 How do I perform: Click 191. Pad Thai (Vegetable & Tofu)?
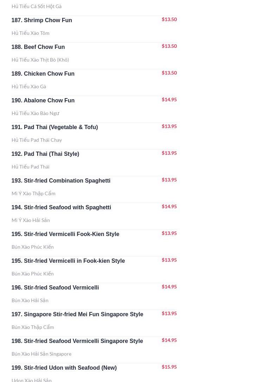(x=54, y=127)
